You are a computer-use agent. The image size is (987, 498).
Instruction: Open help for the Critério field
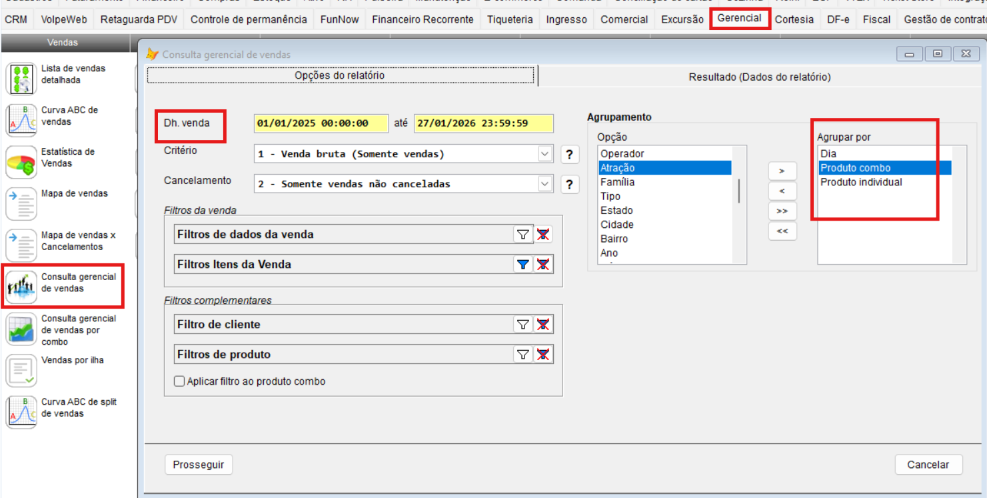click(569, 154)
